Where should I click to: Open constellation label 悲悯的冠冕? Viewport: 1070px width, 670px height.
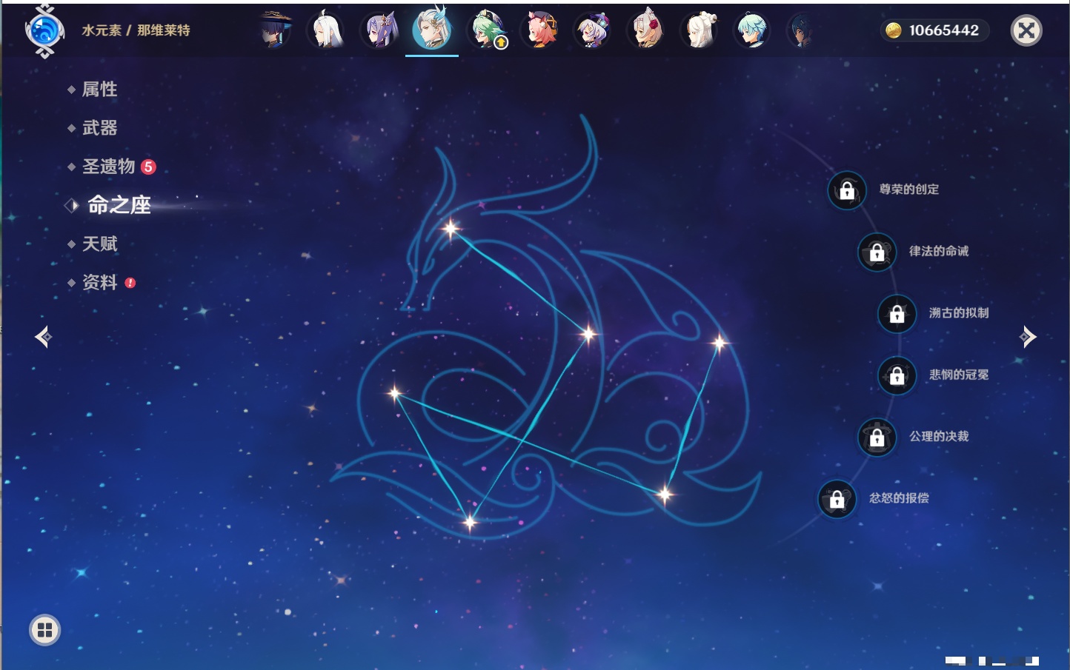[959, 375]
